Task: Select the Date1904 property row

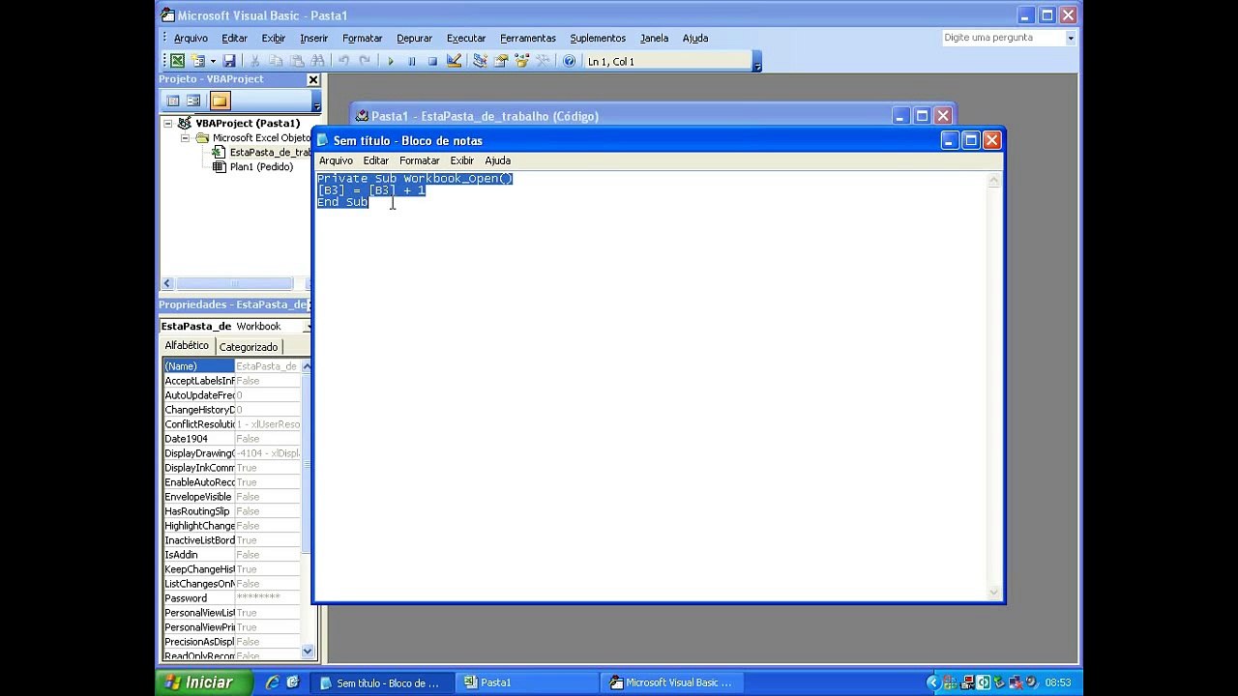Action: click(232, 439)
